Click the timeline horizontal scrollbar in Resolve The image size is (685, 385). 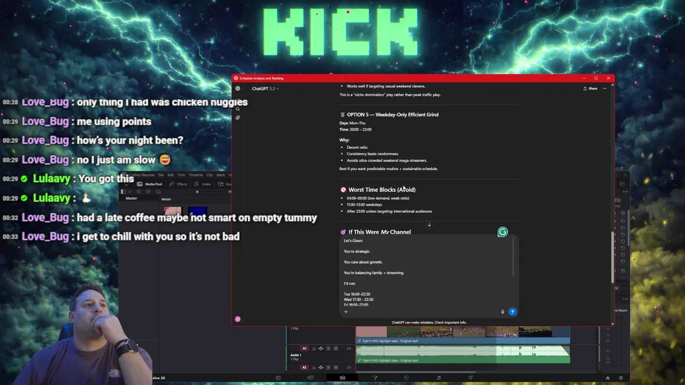click(x=416, y=372)
